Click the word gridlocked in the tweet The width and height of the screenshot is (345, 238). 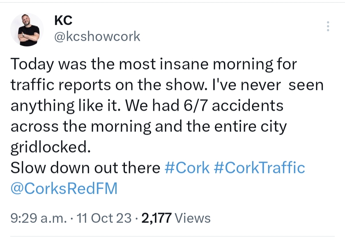point(49,147)
